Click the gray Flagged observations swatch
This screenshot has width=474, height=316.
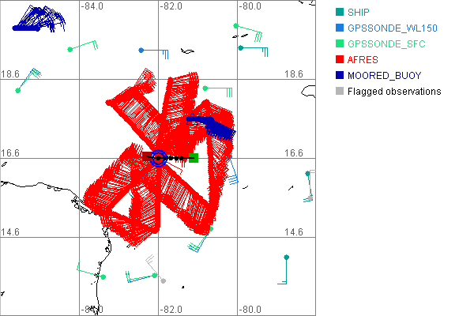coord(339,91)
